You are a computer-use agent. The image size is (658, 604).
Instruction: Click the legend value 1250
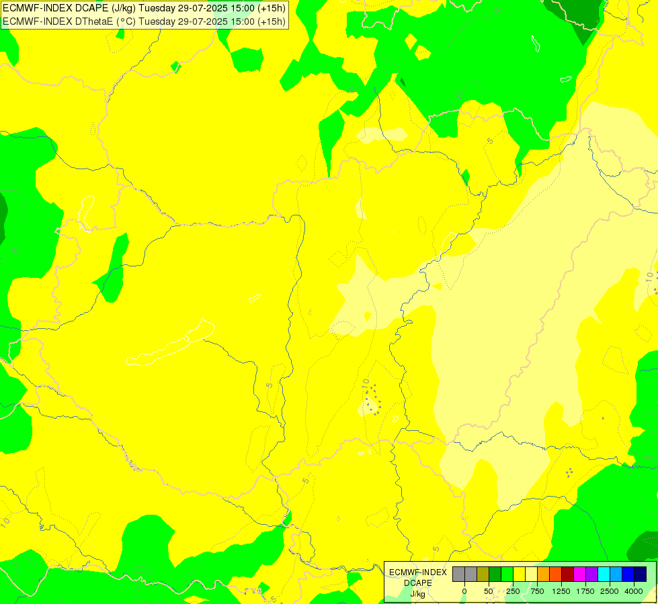(561, 591)
